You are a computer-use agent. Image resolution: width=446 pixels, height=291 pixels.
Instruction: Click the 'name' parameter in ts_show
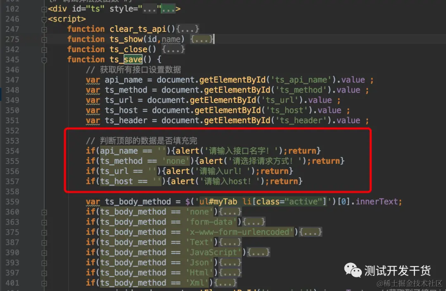pyautogui.click(x=171, y=39)
